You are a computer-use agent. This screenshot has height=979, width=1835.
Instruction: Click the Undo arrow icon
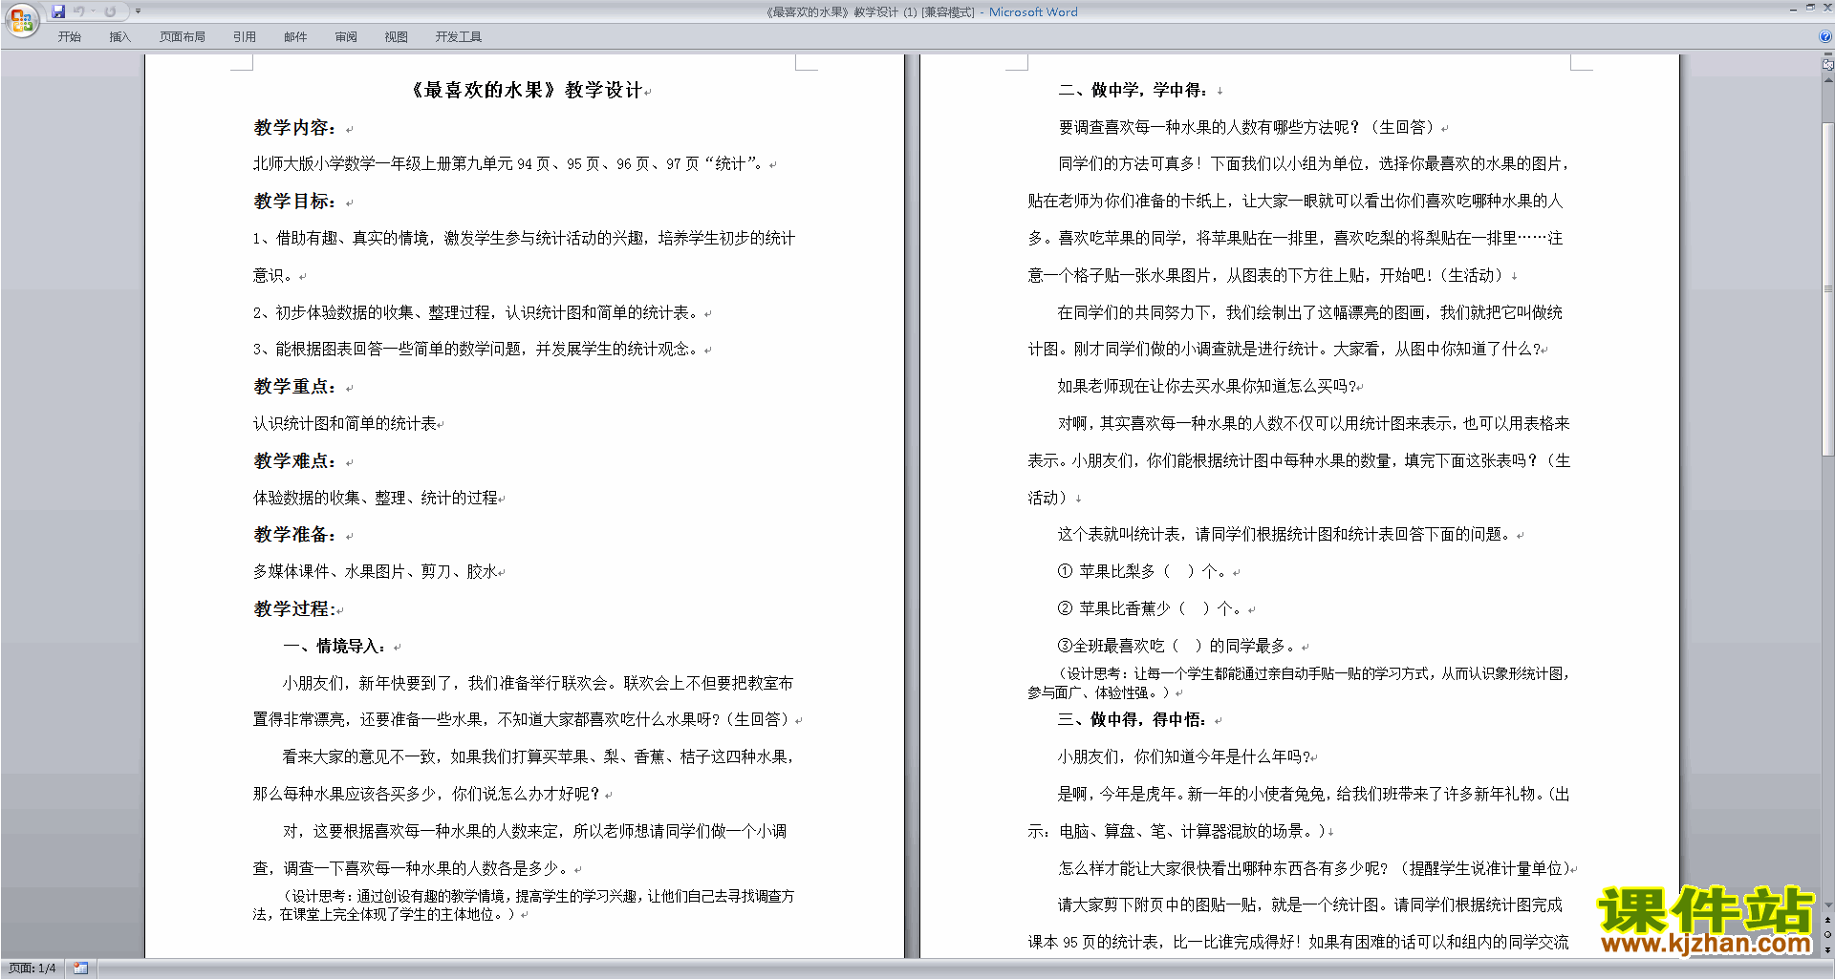(x=79, y=11)
